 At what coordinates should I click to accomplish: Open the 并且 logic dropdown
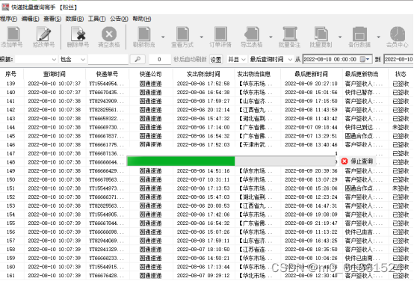tap(237, 60)
